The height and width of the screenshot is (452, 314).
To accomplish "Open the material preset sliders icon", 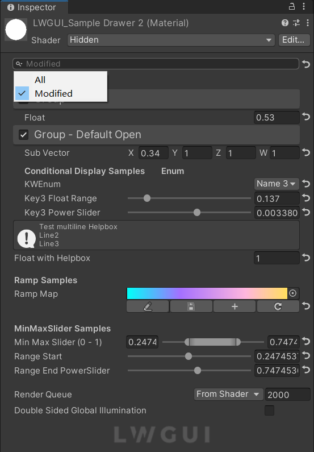I will [x=296, y=23].
